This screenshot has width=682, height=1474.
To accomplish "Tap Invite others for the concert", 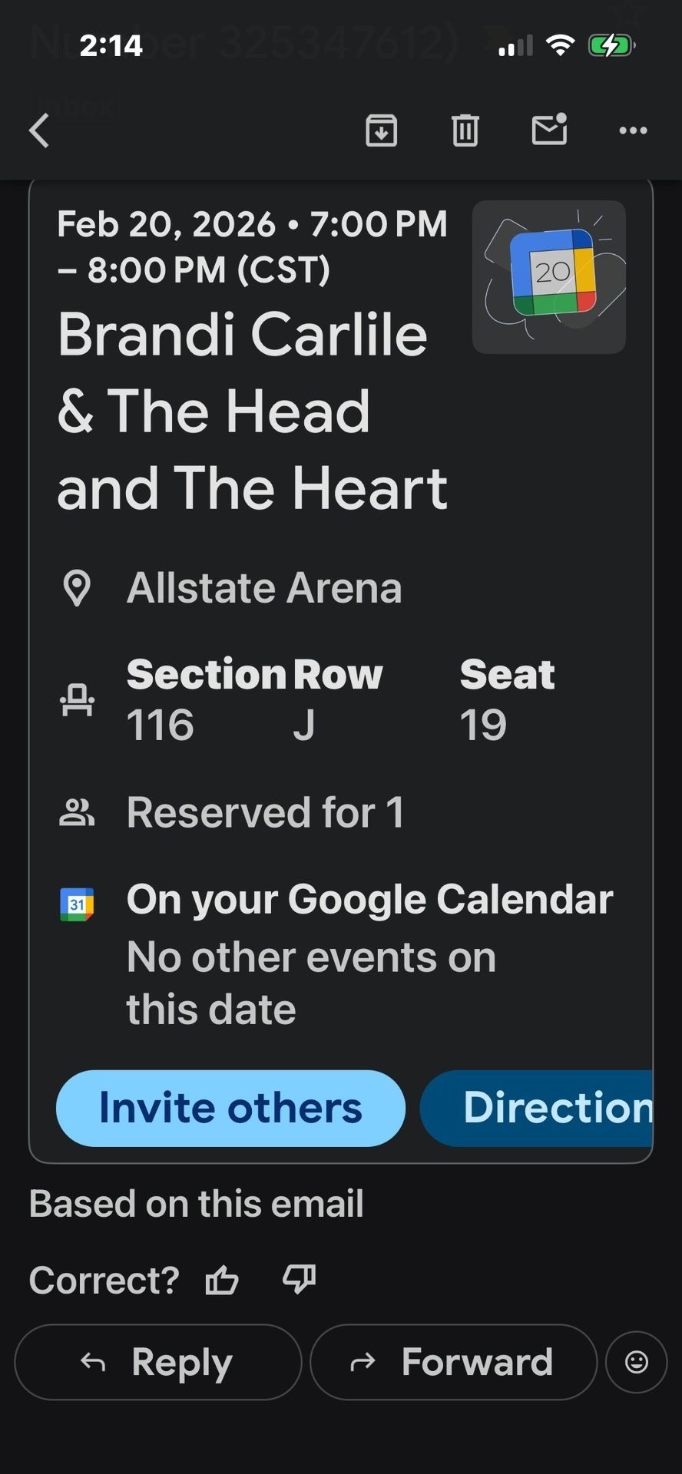I will [x=229, y=1108].
